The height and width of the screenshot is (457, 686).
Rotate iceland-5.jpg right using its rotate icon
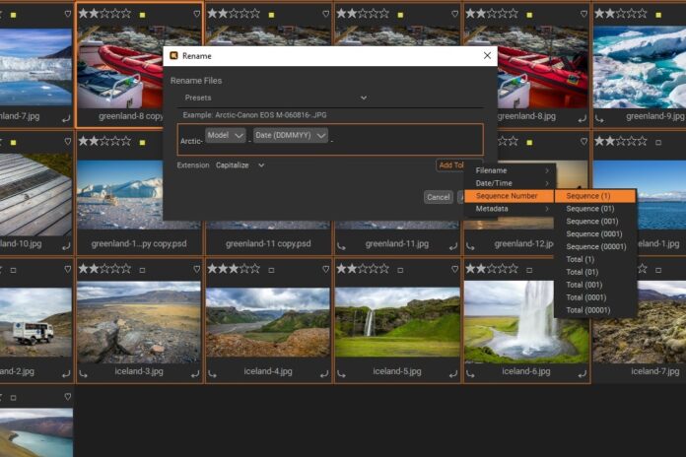[x=452, y=374]
